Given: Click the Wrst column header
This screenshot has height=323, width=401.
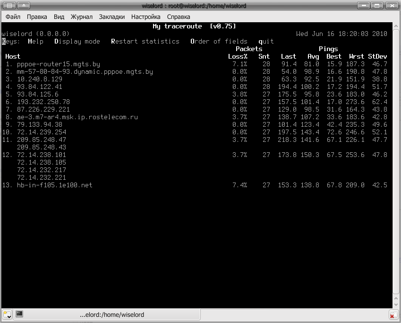Looking at the screenshot, I should [x=357, y=57].
